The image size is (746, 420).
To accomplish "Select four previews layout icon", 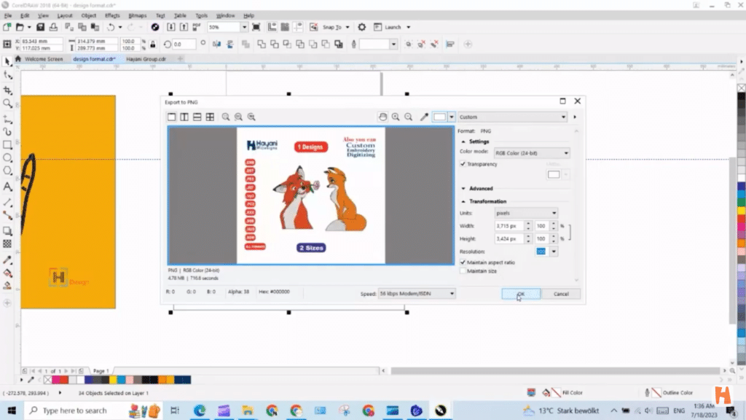I will click(x=210, y=117).
